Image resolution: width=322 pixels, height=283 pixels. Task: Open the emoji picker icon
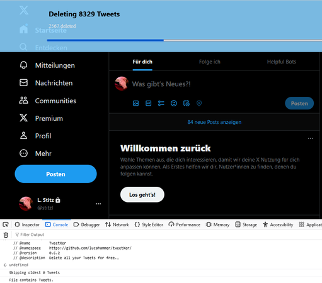(174, 103)
